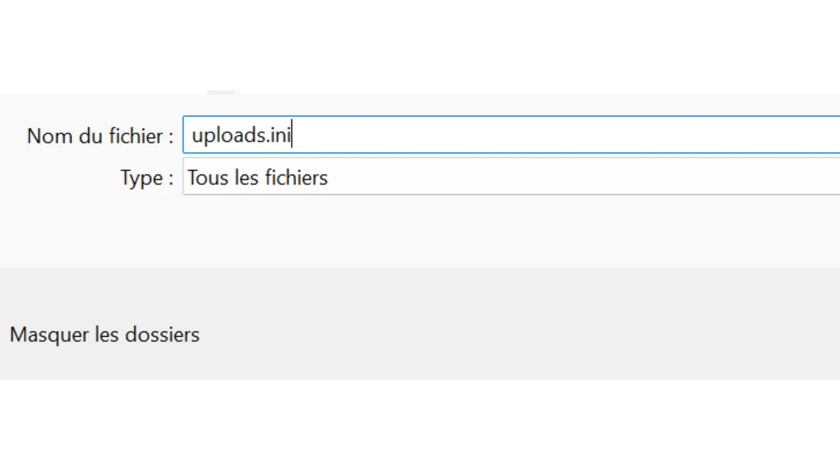Place cursor after "uploads.ini" in filename field

(292, 135)
